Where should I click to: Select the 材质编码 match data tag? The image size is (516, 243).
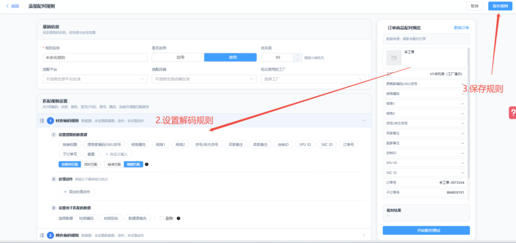point(86,218)
